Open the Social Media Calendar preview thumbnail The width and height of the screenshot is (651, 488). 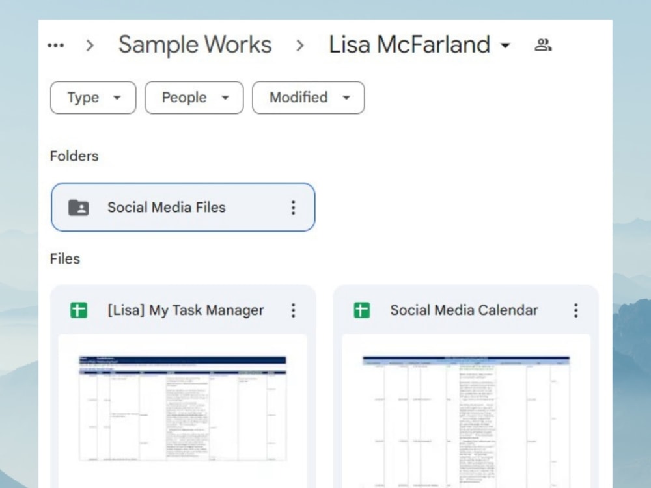(466, 411)
